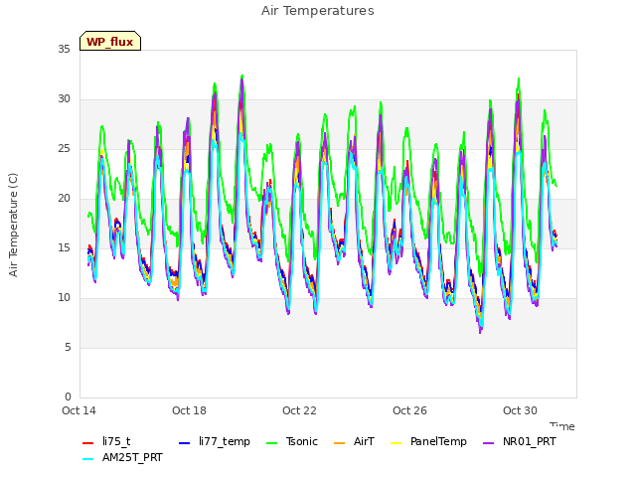Click the 35 y-axis tick label
Viewport: 636px width, 477px height.
(64, 49)
